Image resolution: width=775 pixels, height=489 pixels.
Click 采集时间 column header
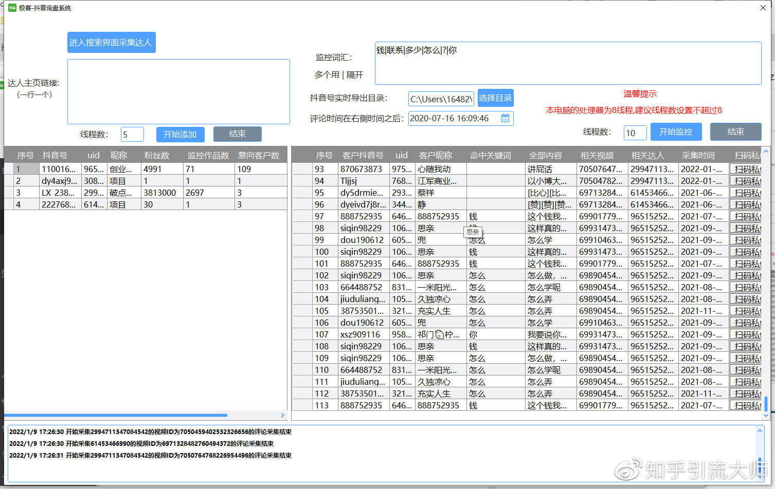coord(698,155)
